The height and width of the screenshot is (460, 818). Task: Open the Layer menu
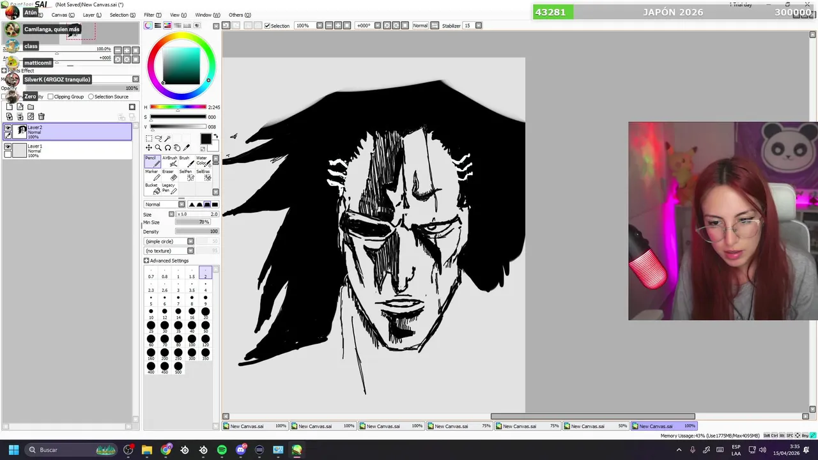[92, 15]
